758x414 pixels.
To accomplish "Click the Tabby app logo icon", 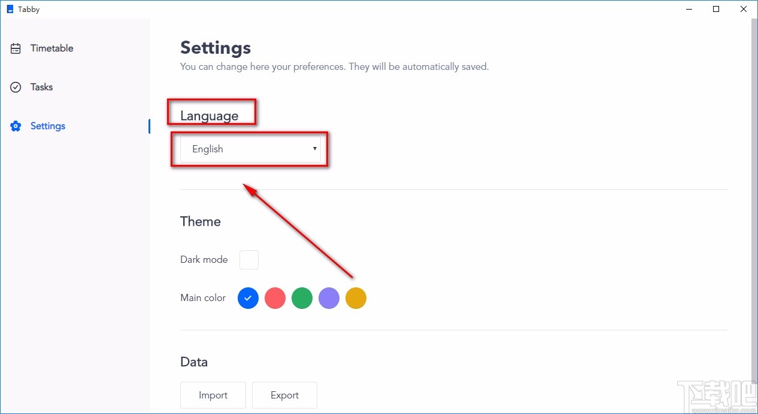I will pos(10,9).
